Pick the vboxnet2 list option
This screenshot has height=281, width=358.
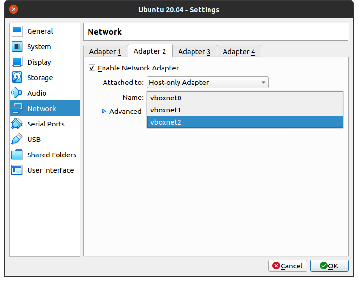pos(245,122)
